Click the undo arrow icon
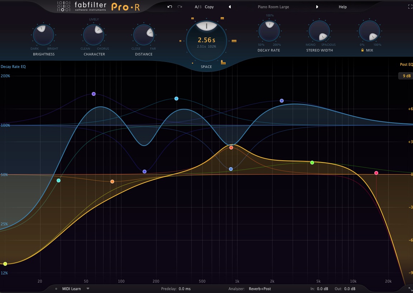The width and height of the screenshot is (413, 293). (x=170, y=7)
